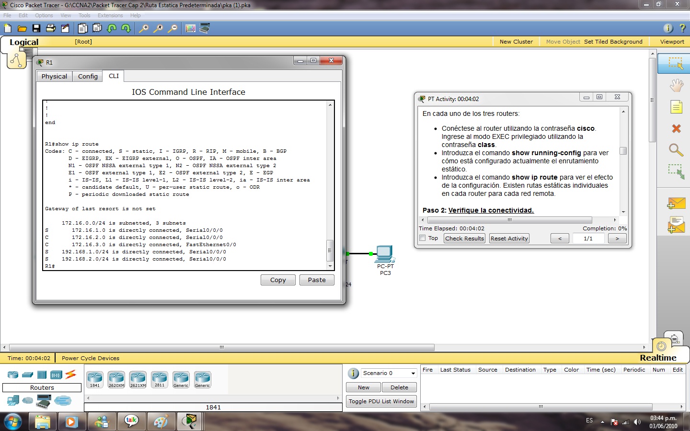Viewport: 690px width, 431px height.
Task: Click the CLI vertical scrollbar thumb
Action: tap(330, 250)
